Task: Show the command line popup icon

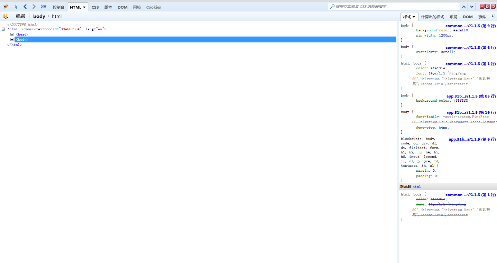Action: [x=44, y=7]
